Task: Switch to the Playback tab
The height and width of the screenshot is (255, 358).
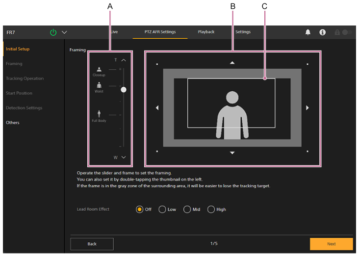Action: pyautogui.click(x=206, y=32)
